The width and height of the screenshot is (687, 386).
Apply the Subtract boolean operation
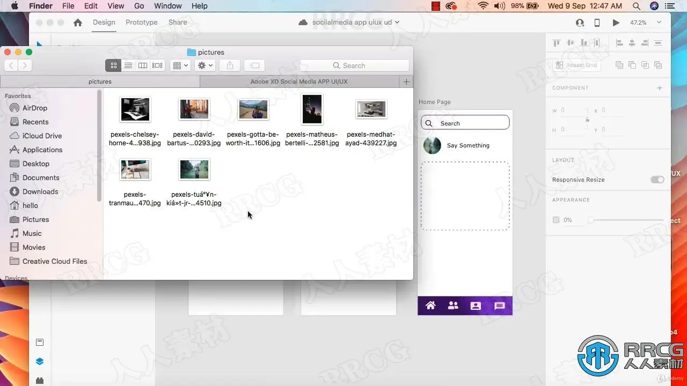[632, 65]
